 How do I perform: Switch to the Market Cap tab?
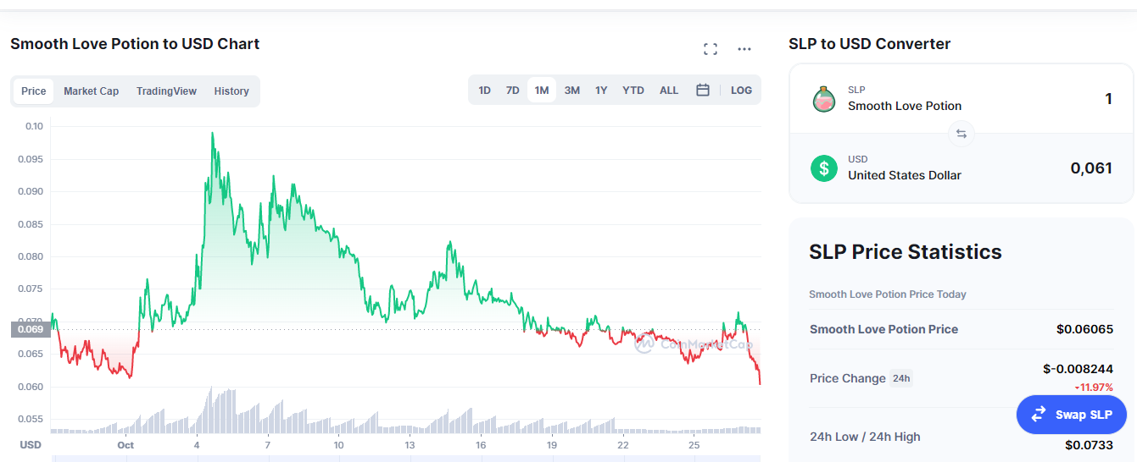tap(91, 91)
